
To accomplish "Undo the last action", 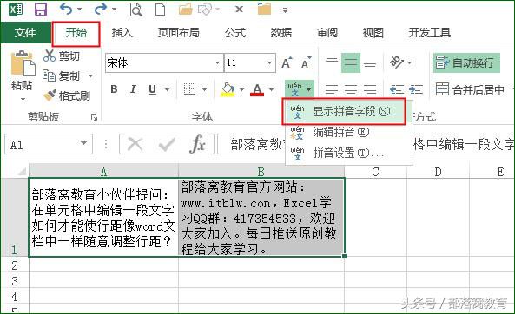I will point(66,10).
